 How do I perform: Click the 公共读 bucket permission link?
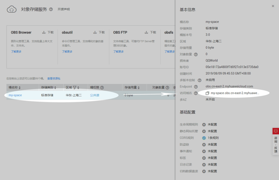(x=95, y=95)
